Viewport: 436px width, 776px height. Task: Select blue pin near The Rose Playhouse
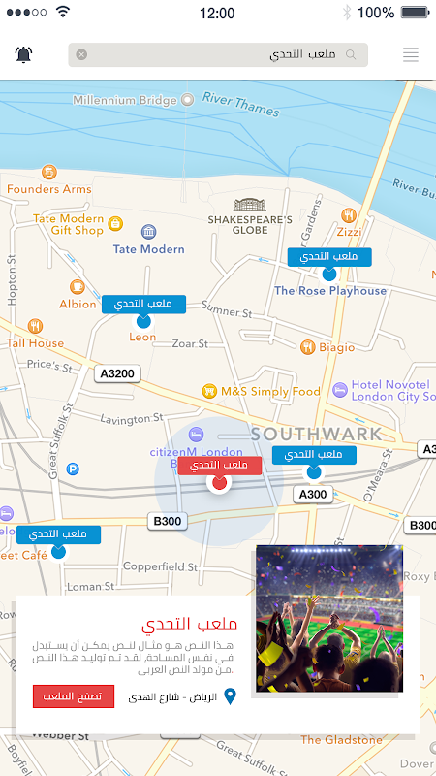tap(329, 274)
